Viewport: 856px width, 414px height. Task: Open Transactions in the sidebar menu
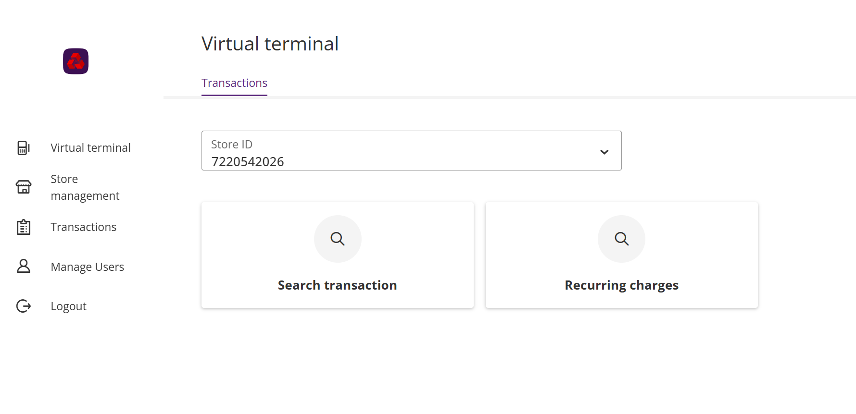[x=83, y=227]
